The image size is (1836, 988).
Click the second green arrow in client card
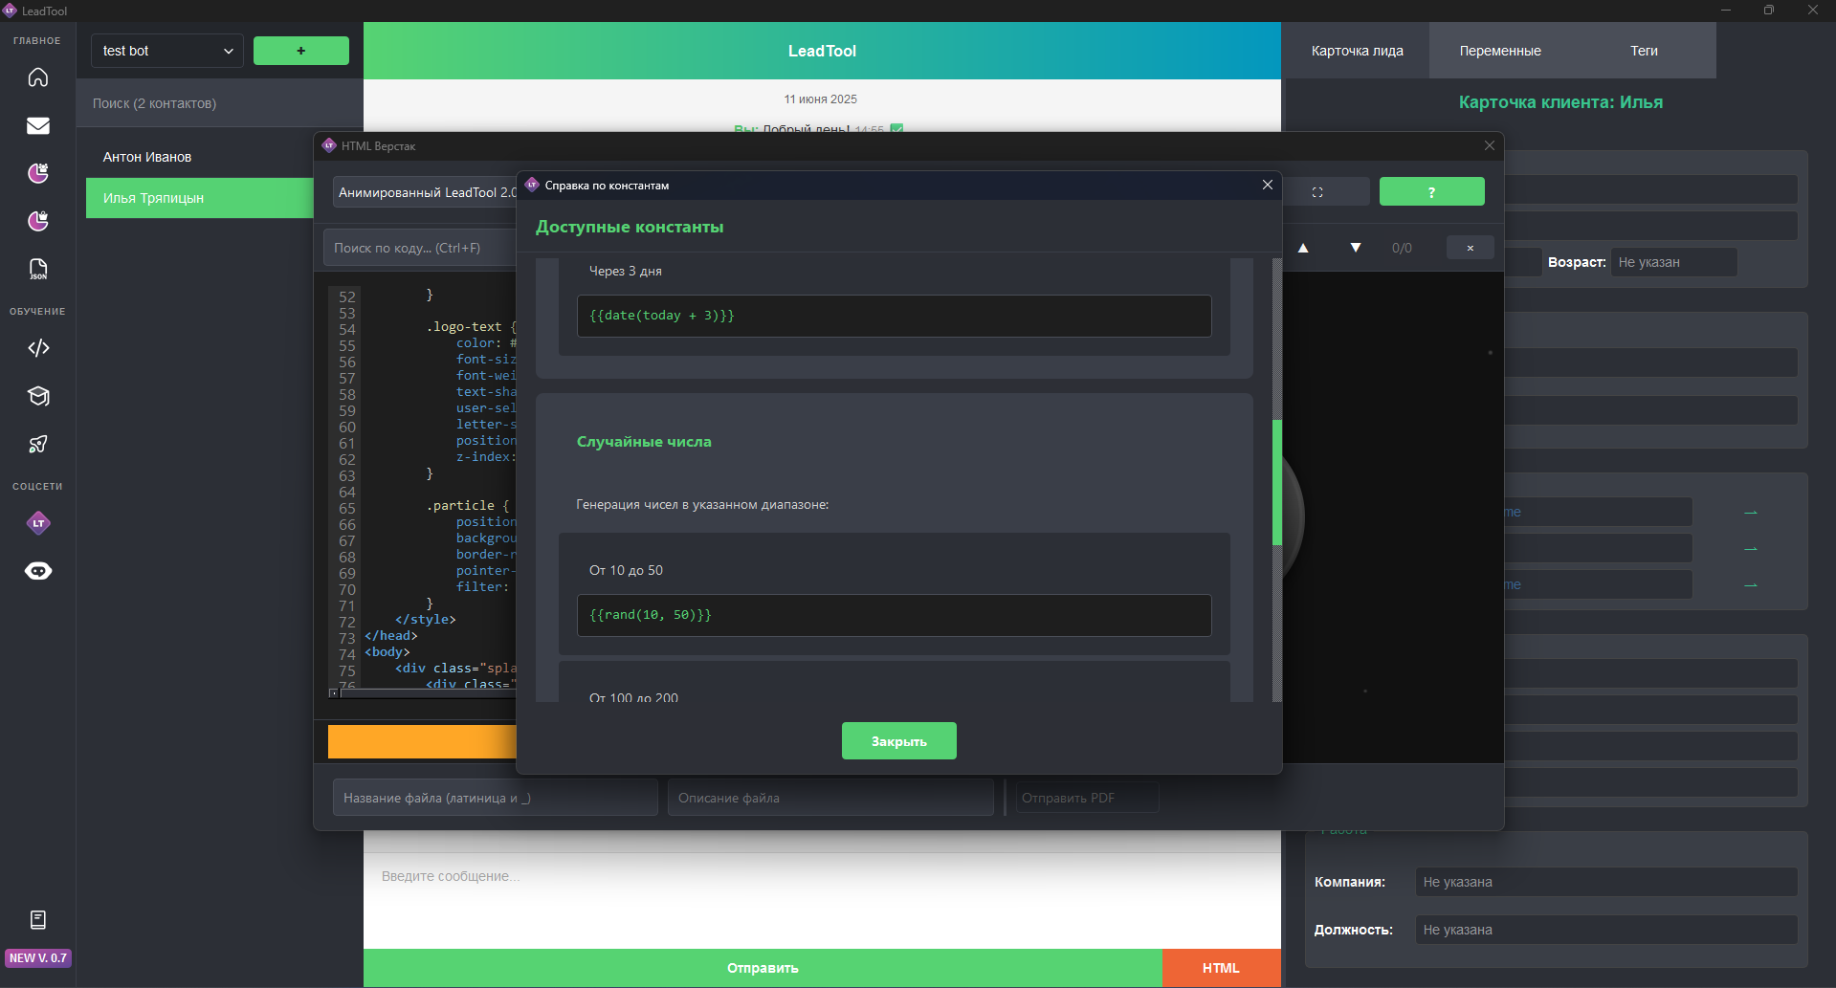pos(1751,549)
